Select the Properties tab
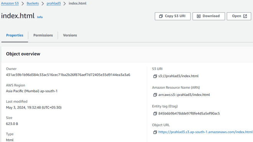 pos(15,35)
